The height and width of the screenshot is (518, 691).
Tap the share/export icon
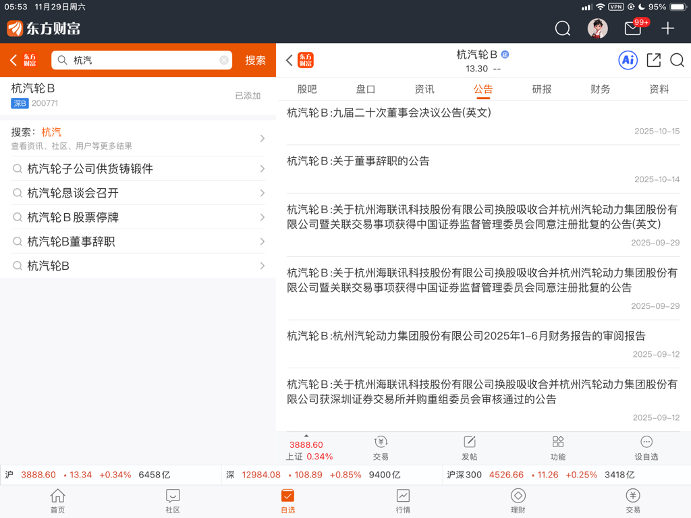click(x=653, y=60)
